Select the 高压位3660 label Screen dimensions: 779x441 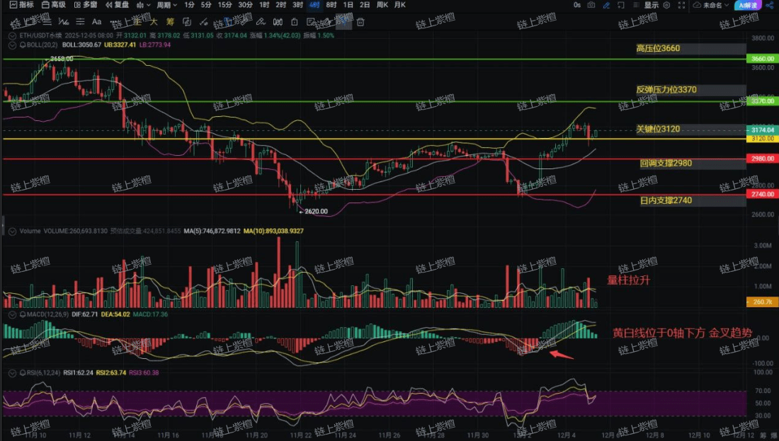click(658, 48)
